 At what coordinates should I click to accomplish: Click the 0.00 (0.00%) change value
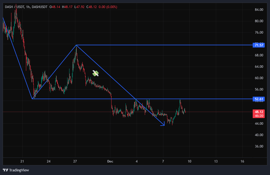click(x=109, y=6)
